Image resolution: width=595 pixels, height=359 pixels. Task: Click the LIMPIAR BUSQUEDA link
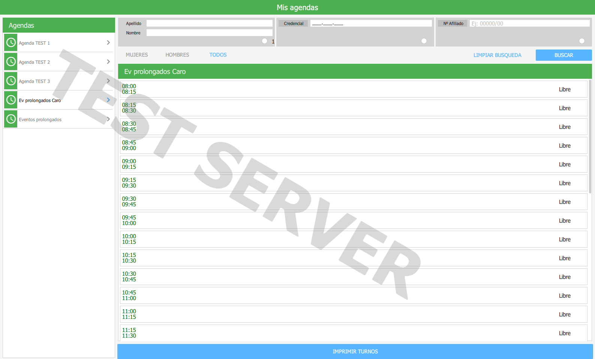click(x=497, y=55)
